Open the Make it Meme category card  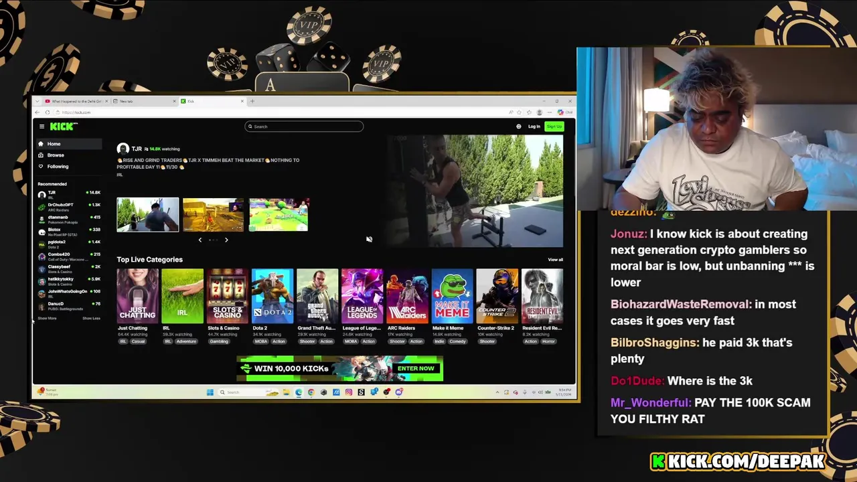pyautogui.click(x=452, y=296)
